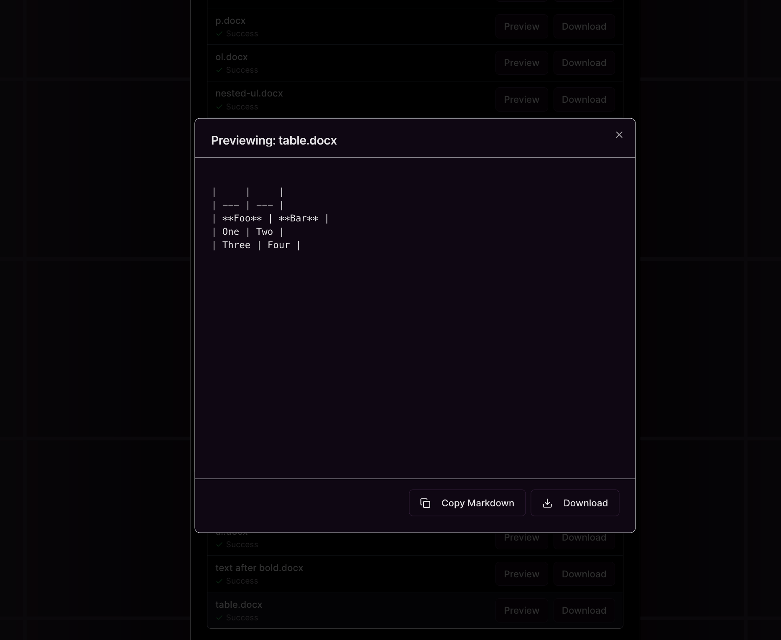Click the Success status under ol.docx
The image size is (781, 640).
click(x=237, y=70)
